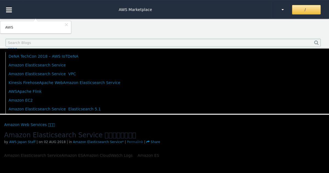The image size is (329, 173).
Task: Click the Amazon Elasticsearch Service article heading
Action: click(x=70, y=135)
